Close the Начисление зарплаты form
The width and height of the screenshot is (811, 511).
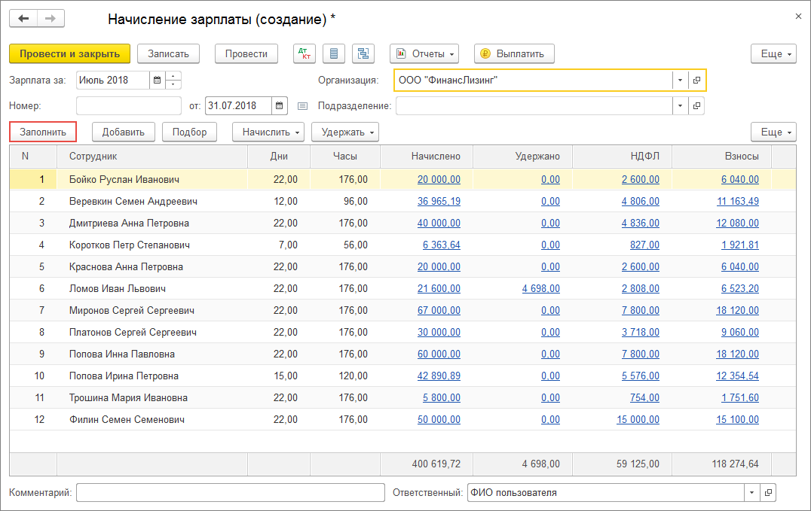(798, 17)
